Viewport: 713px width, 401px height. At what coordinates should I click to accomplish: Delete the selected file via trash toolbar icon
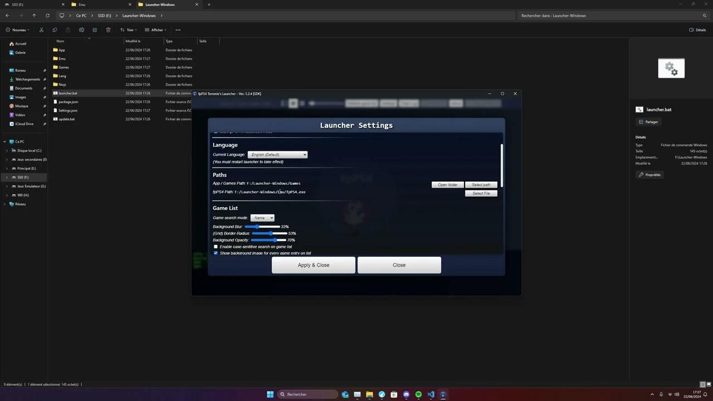point(108,30)
